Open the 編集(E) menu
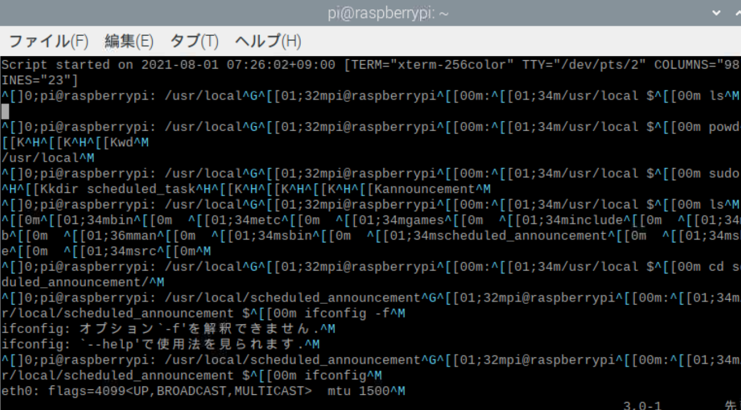741x410 pixels. pos(128,41)
